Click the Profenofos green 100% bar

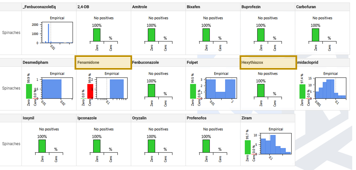click(206, 146)
